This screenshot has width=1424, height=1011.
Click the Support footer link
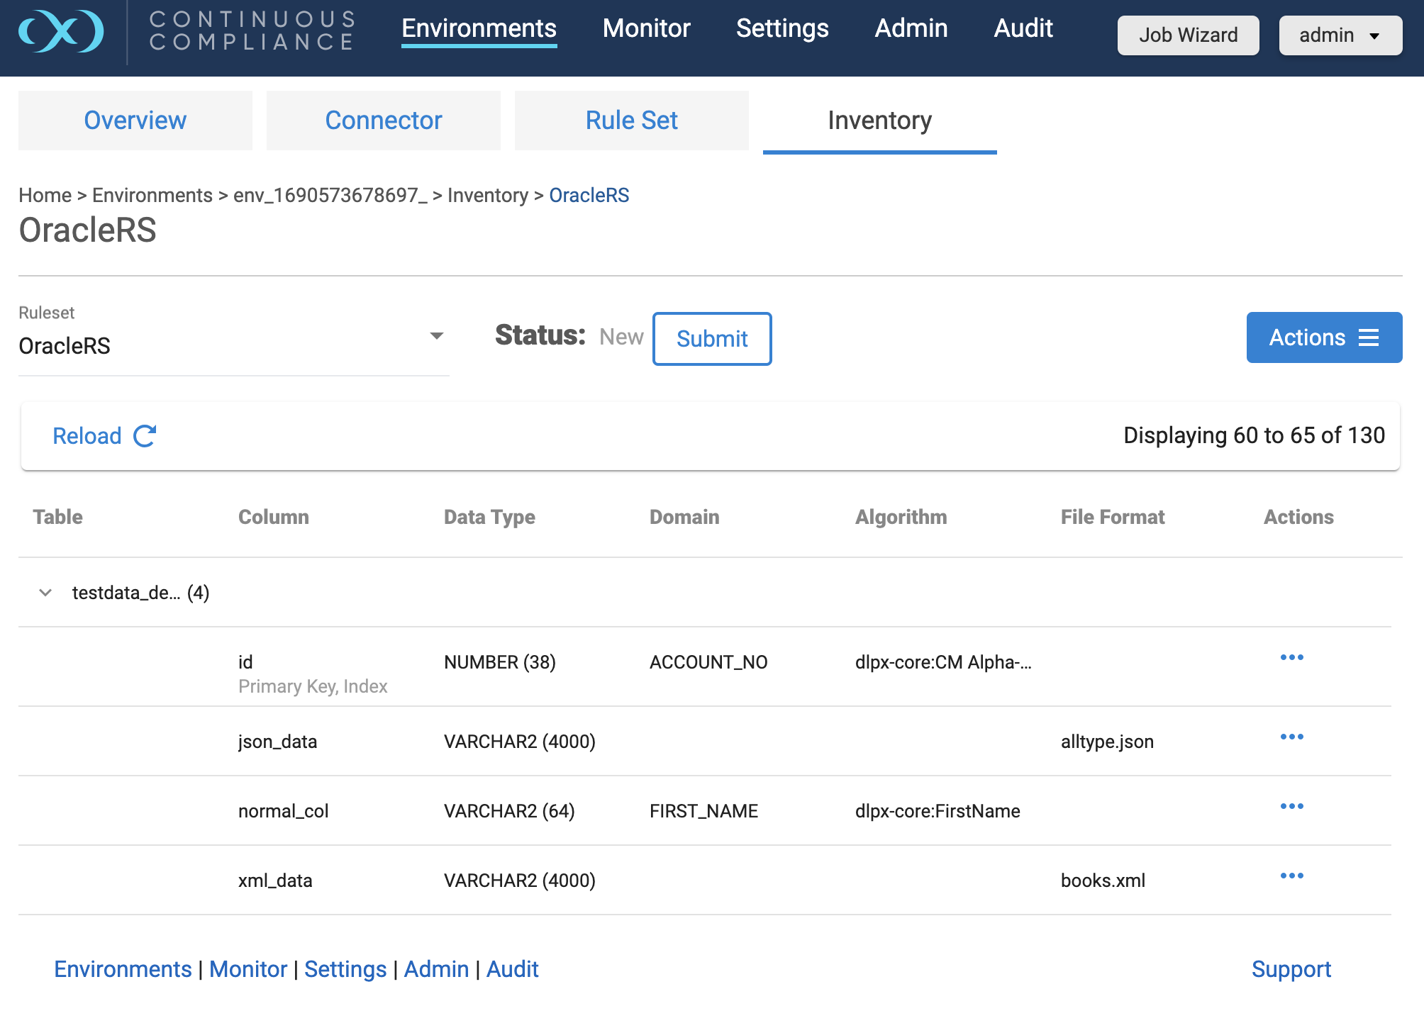pyautogui.click(x=1291, y=969)
